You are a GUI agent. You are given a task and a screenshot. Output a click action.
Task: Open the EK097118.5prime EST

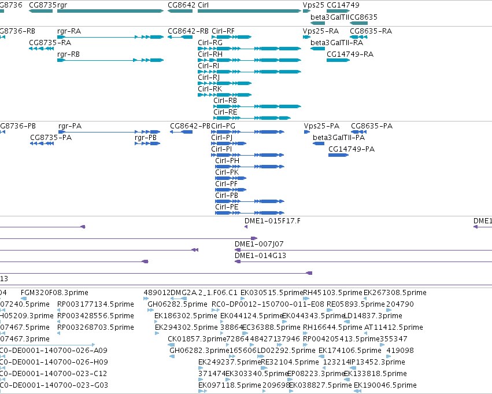[203, 391]
